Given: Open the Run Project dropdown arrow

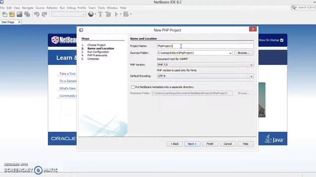Looking at the screenshot, I should tap(120, 14).
